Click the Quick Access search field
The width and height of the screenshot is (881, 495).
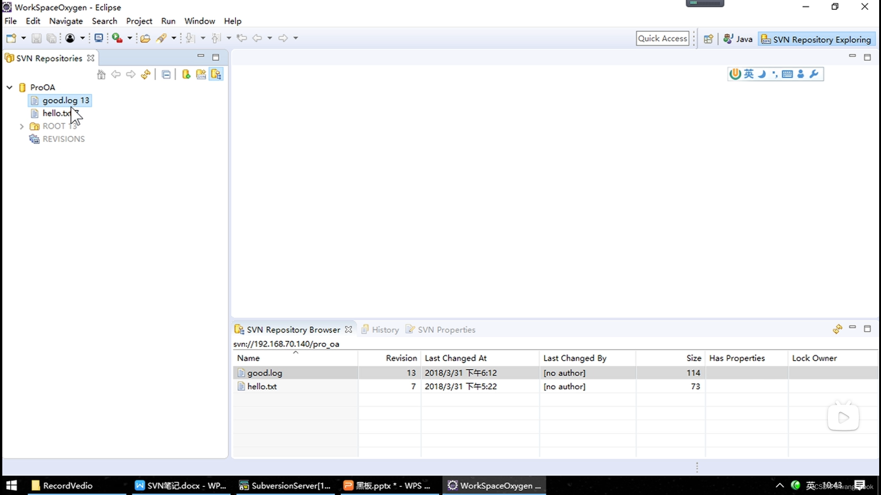pyautogui.click(x=663, y=38)
